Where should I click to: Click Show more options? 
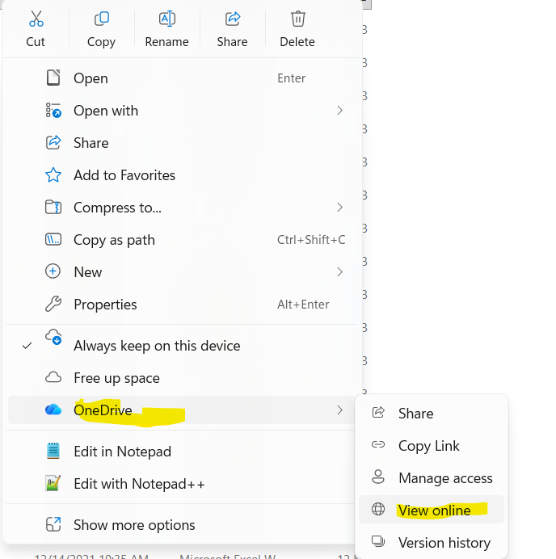click(182, 525)
